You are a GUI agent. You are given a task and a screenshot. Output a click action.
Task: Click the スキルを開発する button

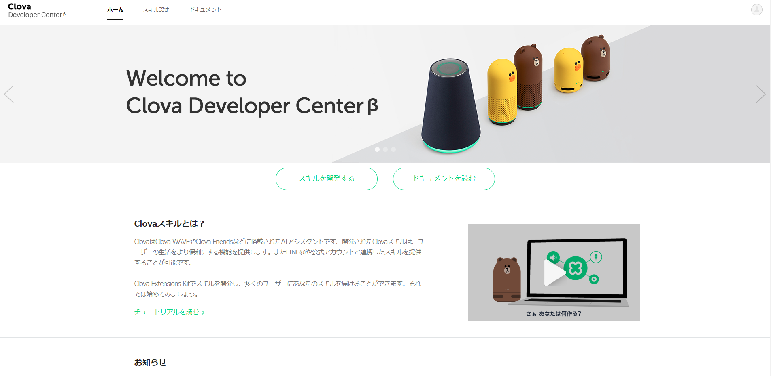coord(327,179)
